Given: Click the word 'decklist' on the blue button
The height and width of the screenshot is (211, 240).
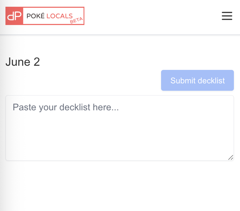Looking at the screenshot, I should [x=210, y=80].
